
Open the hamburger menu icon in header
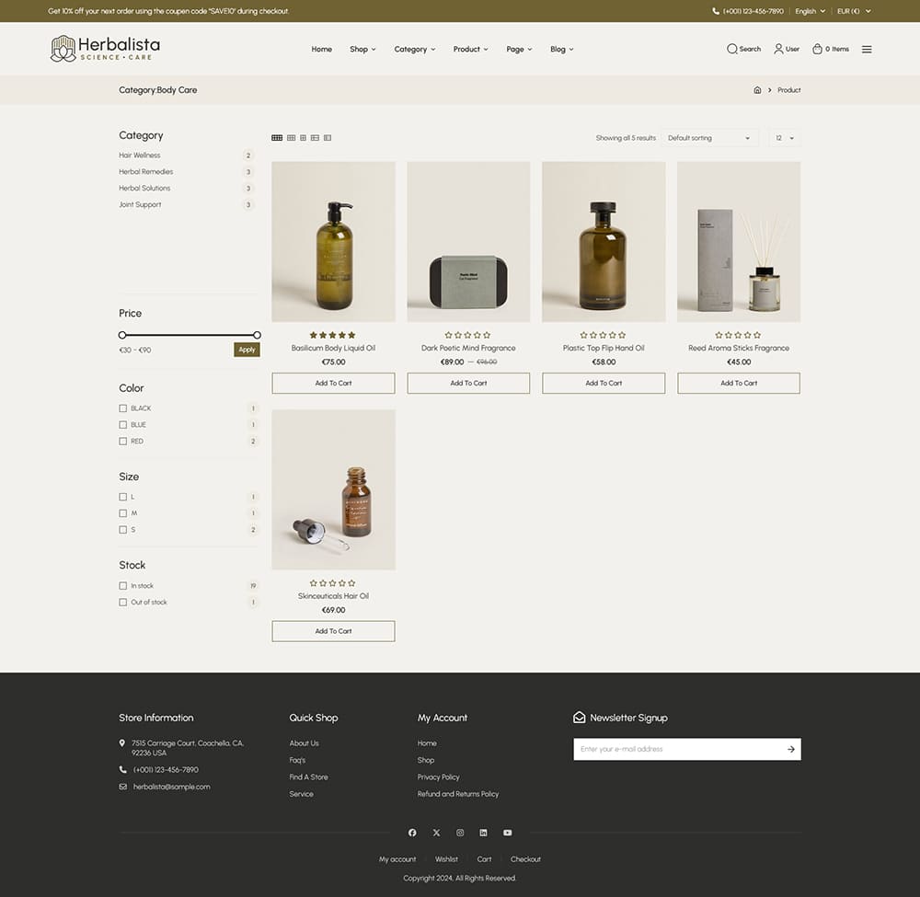tap(866, 49)
